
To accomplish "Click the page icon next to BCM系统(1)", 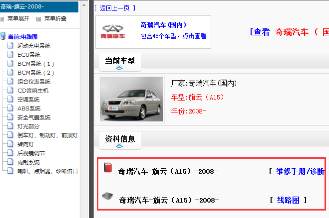I will pos(10,63).
